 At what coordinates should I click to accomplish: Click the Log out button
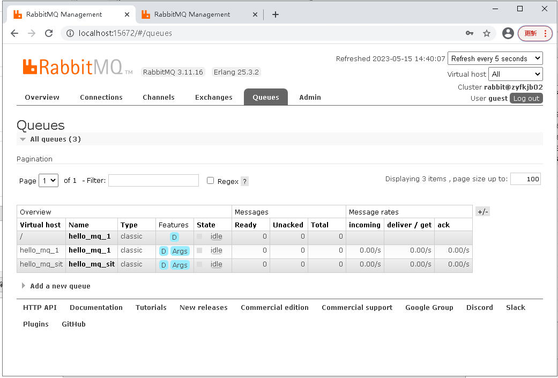pyautogui.click(x=526, y=98)
